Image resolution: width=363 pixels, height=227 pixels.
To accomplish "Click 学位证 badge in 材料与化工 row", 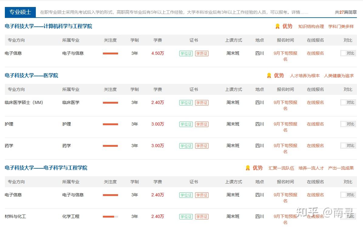I will coord(186,216).
